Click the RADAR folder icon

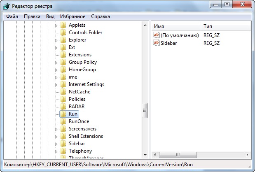63,107
